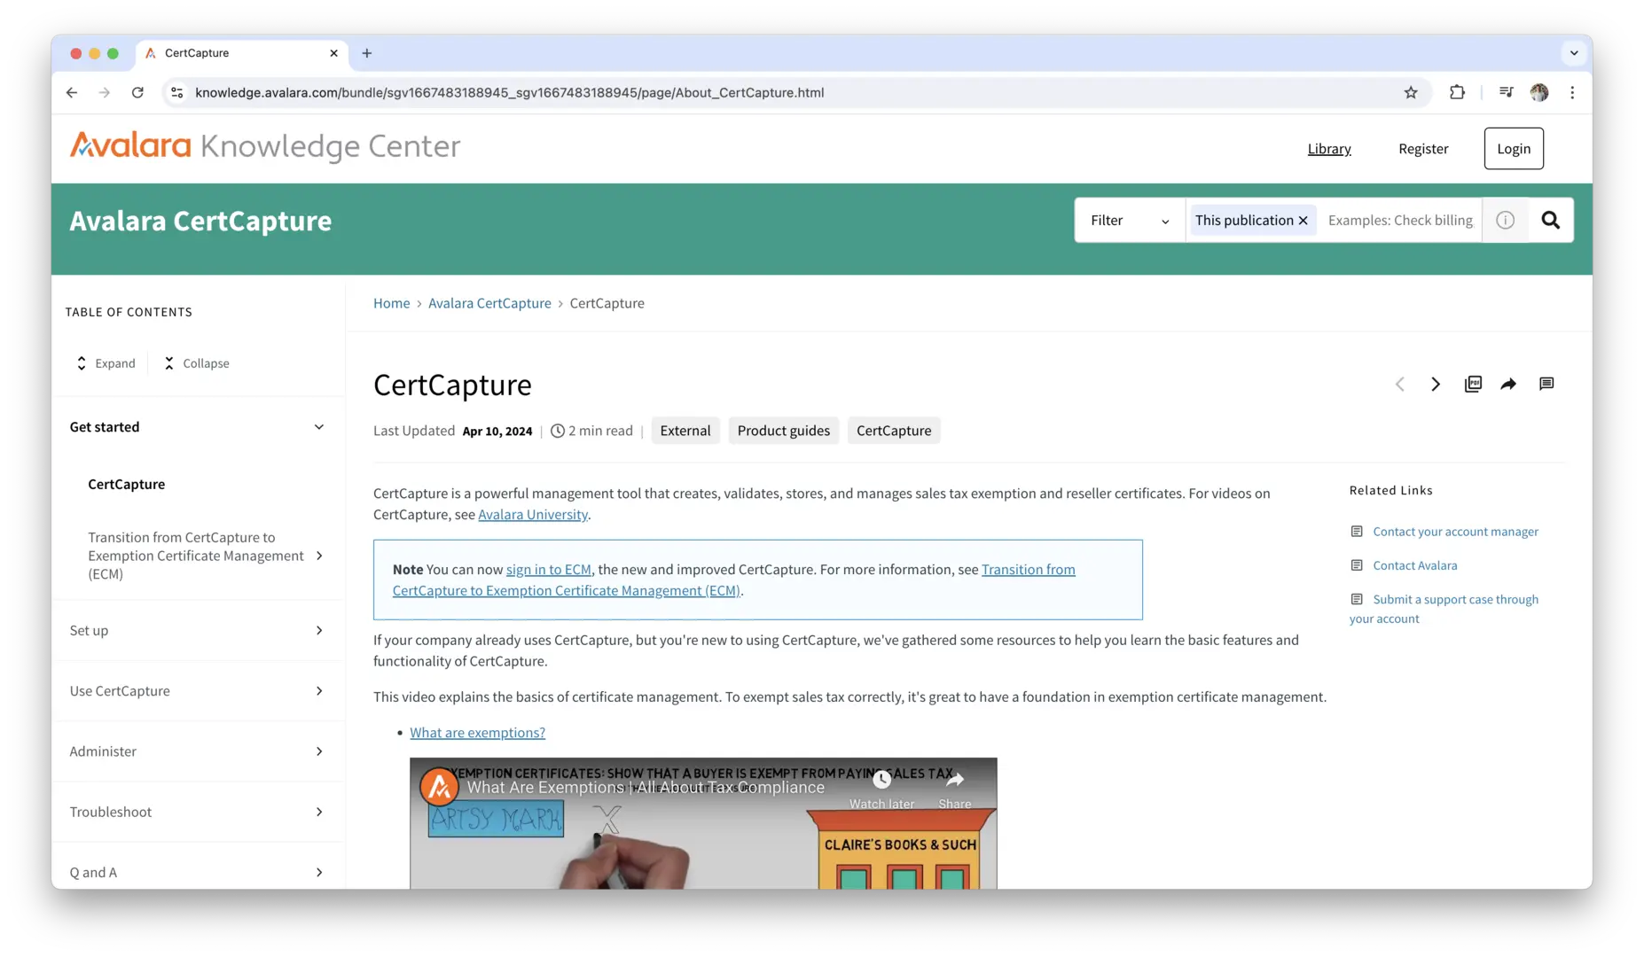The height and width of the screenshot is (957, 1644).
Task: Close the CertCapture browser tab
Action: (x=333, y=53)
